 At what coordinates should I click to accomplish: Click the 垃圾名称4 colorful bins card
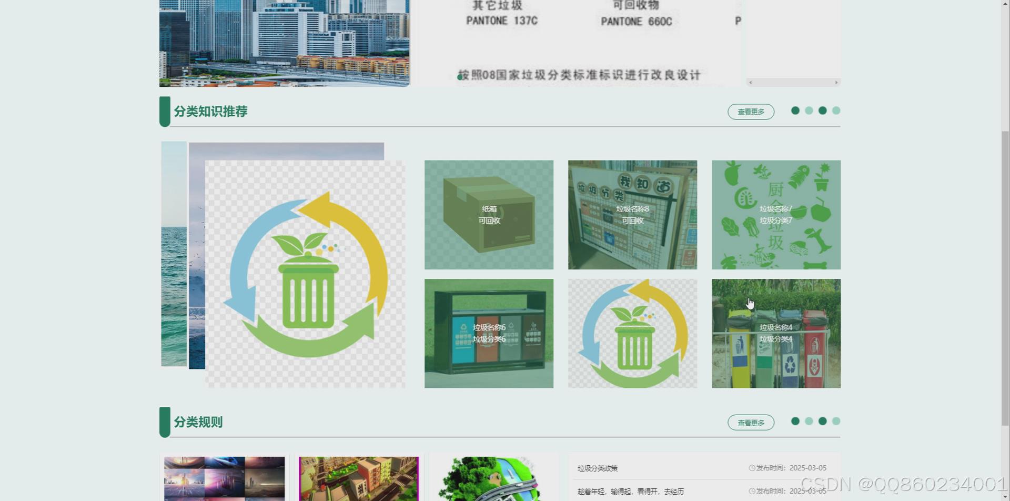click(x=775, y=333)
